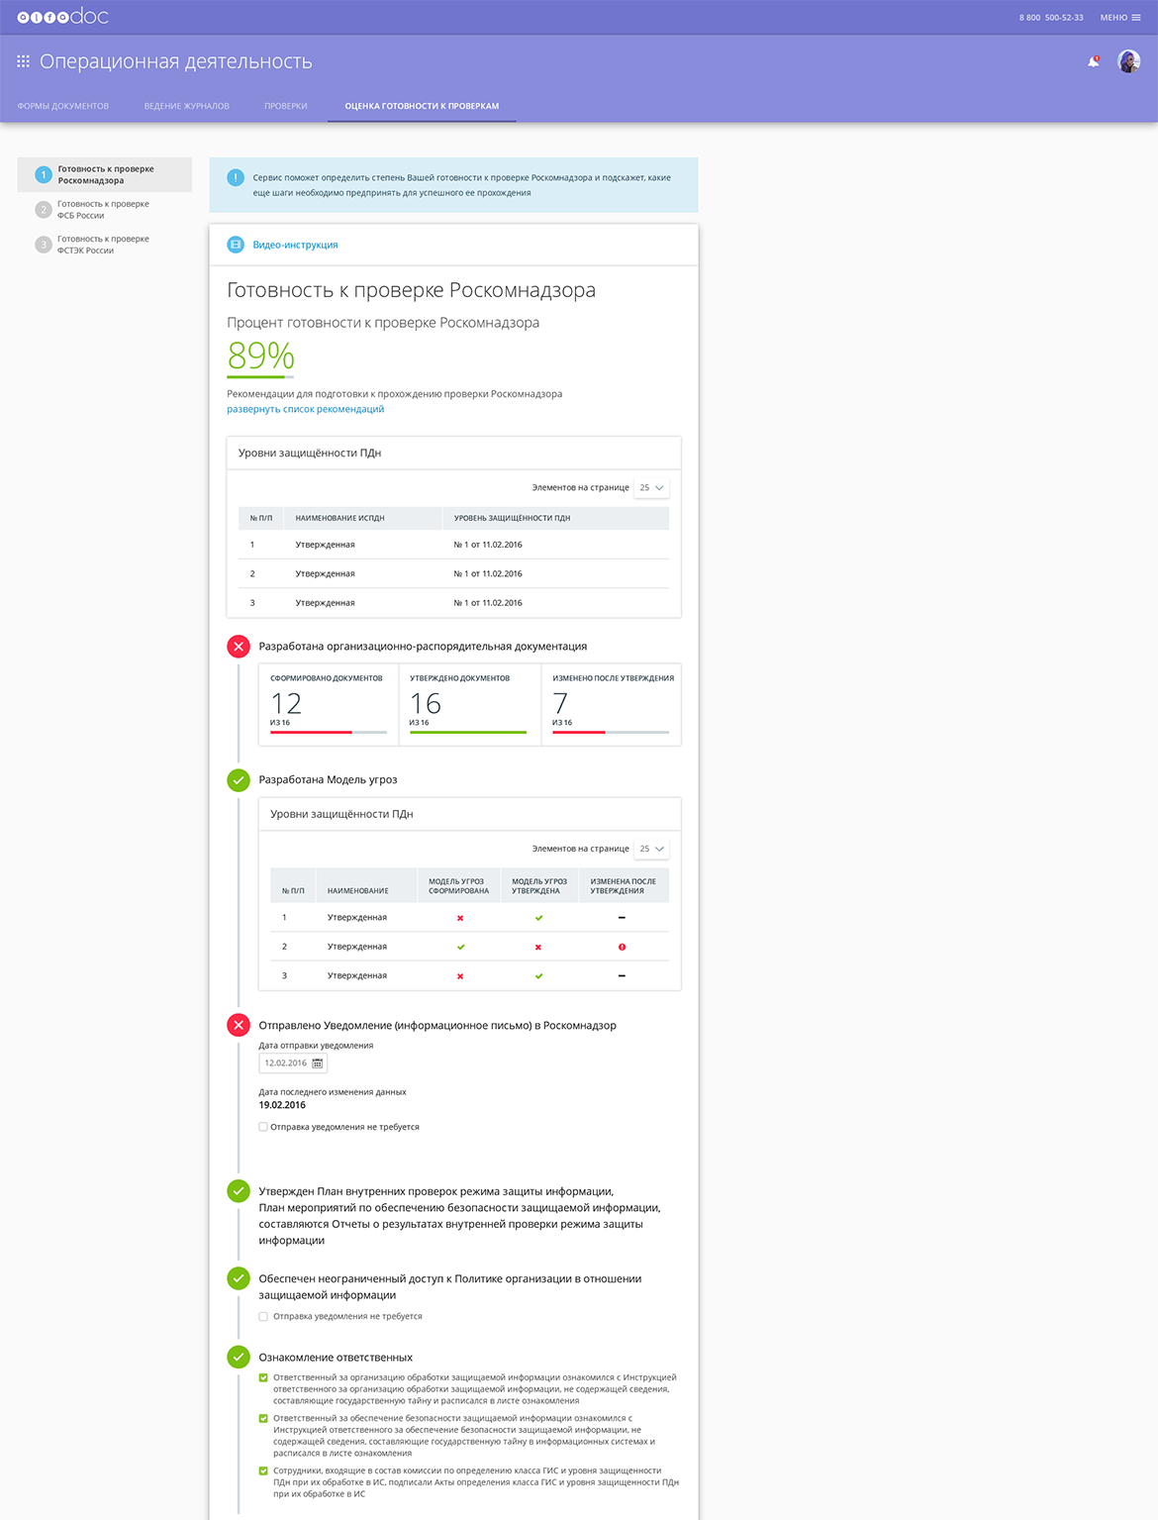Open the apps grid icon beside the page title

coord(24,61)
